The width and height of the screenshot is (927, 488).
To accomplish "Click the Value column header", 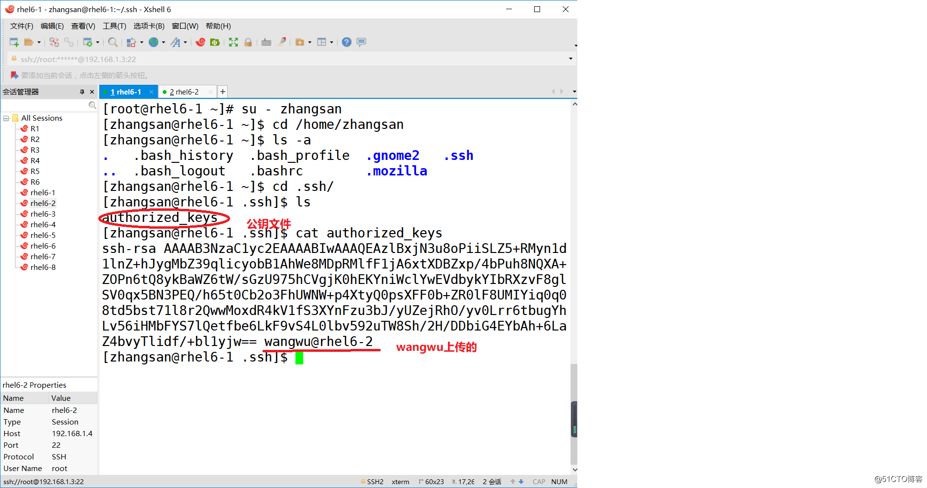I will tap(73, 398).
